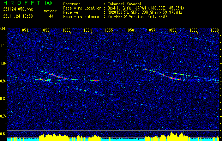Click the R820T2(RTL-SDR) receiver text
The image size is (222, 141).
coord(145,12)
